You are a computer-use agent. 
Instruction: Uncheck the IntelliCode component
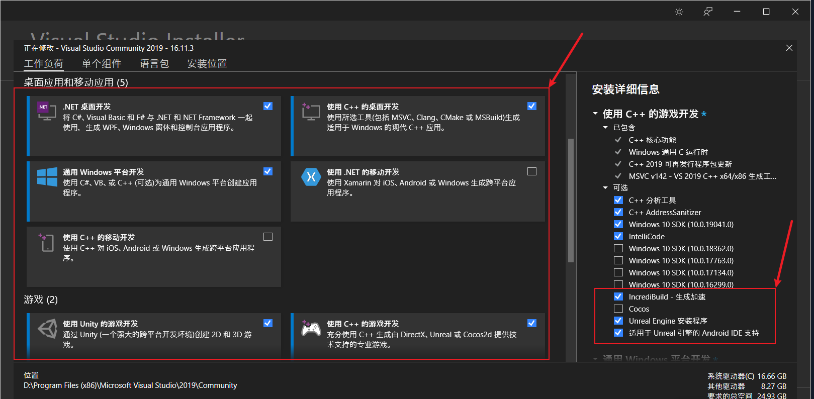pyautogui.click(x=618, y=236)
